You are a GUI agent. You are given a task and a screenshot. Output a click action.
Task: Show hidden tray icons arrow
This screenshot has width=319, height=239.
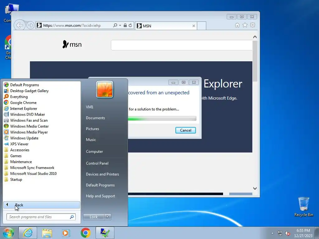pos(272,233)
